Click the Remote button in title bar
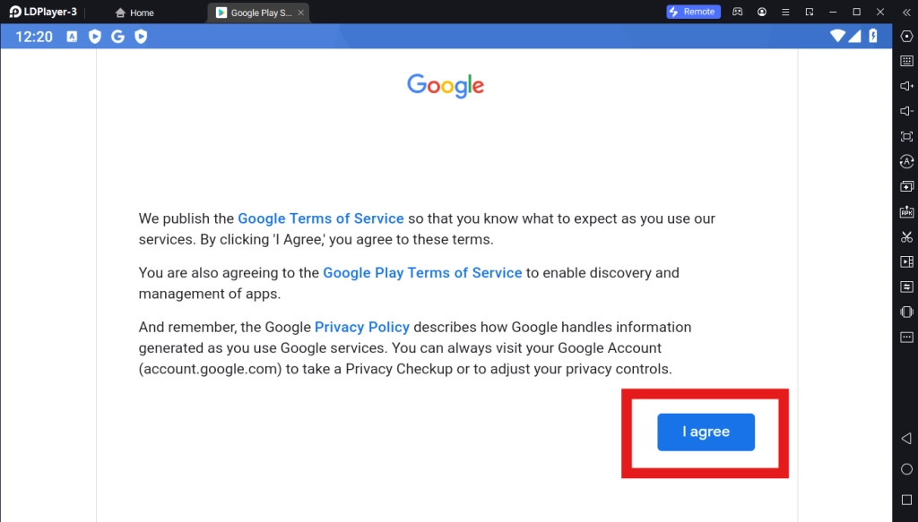Screen dimensions: 918x522 693,12
